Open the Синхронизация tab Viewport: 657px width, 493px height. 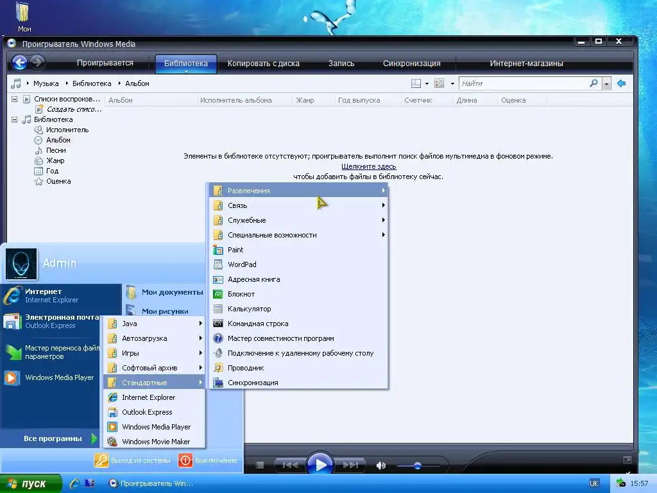pyautogui.click(x=411, y=64)
